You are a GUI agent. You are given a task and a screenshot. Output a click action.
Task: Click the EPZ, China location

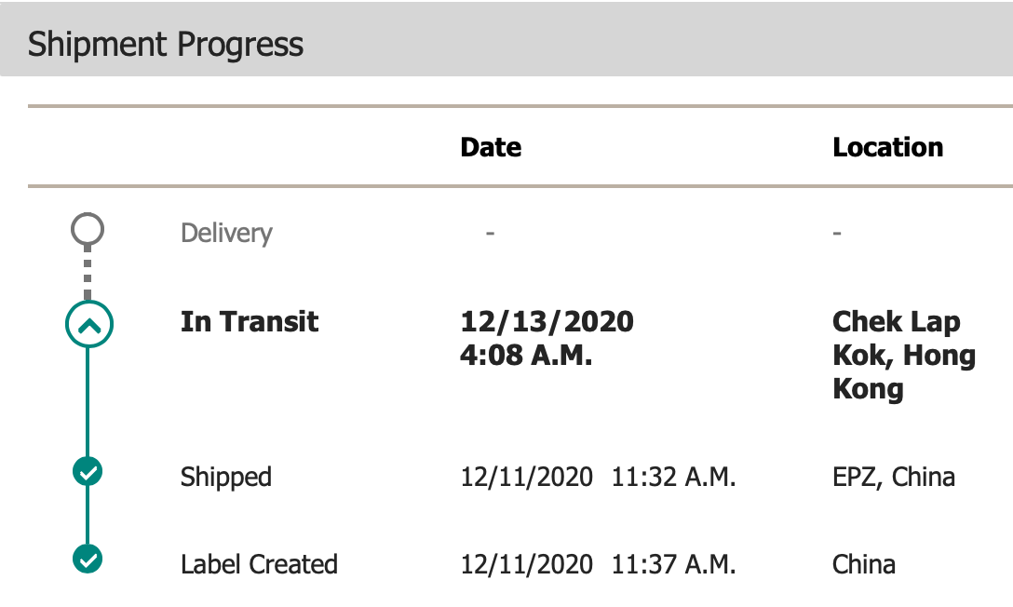coord(893,478)
